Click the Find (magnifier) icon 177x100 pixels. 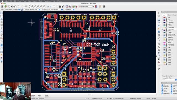point(26,7)
